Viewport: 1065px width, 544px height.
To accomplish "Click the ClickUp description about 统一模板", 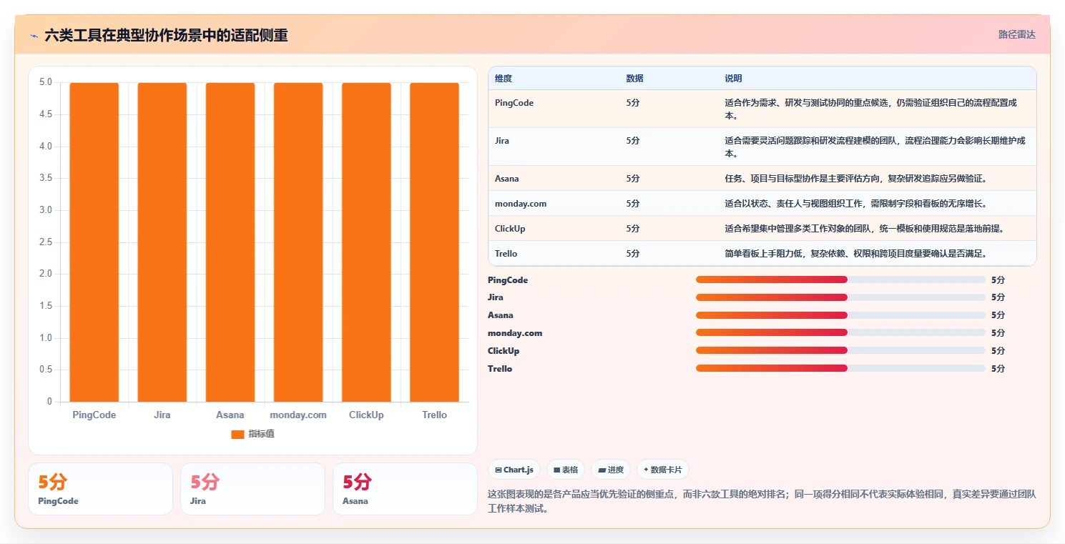I will (865, 229).
